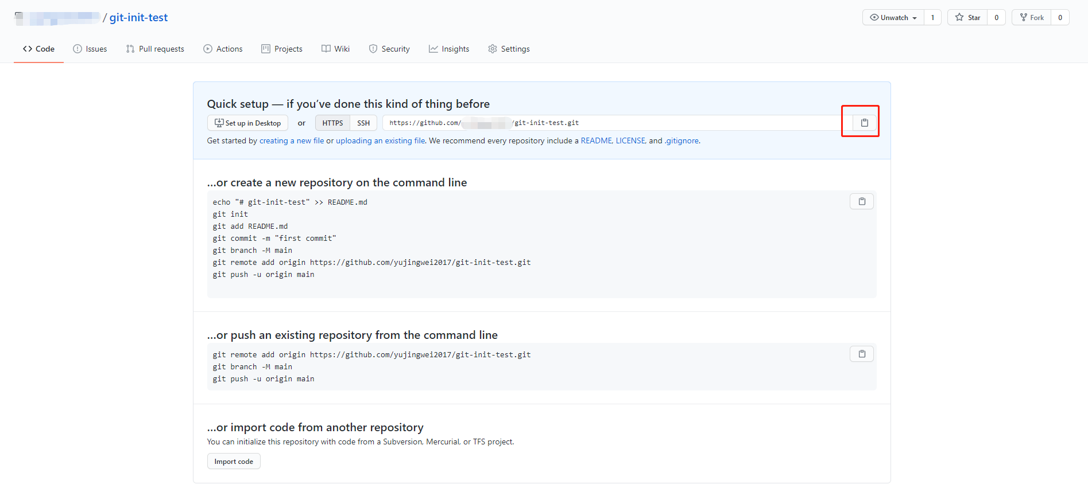The width and height of the screenshot is (1088, 496).
Task: Follow the creating a new file link
Action: (x=292, y=141)
